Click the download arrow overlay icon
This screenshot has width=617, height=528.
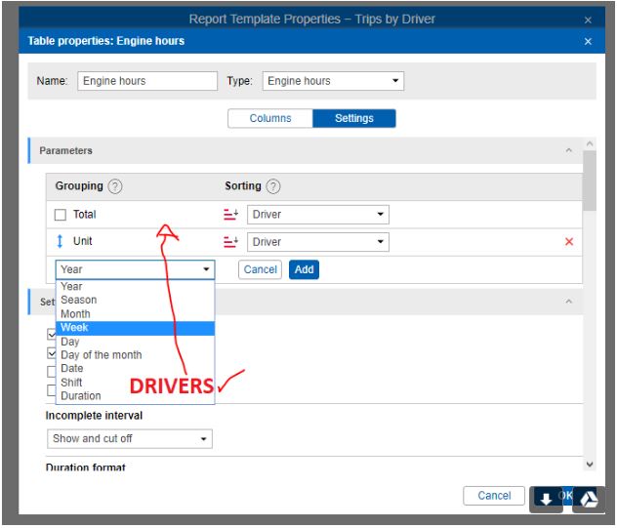[546, 499]
